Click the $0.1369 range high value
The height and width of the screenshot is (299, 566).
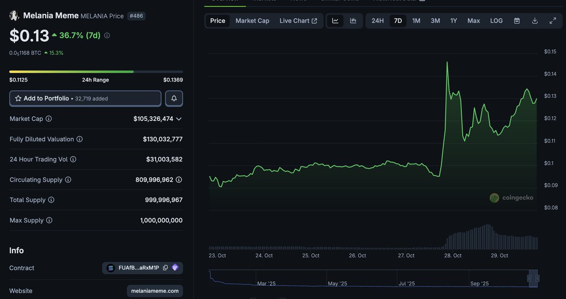click(173, 80)
